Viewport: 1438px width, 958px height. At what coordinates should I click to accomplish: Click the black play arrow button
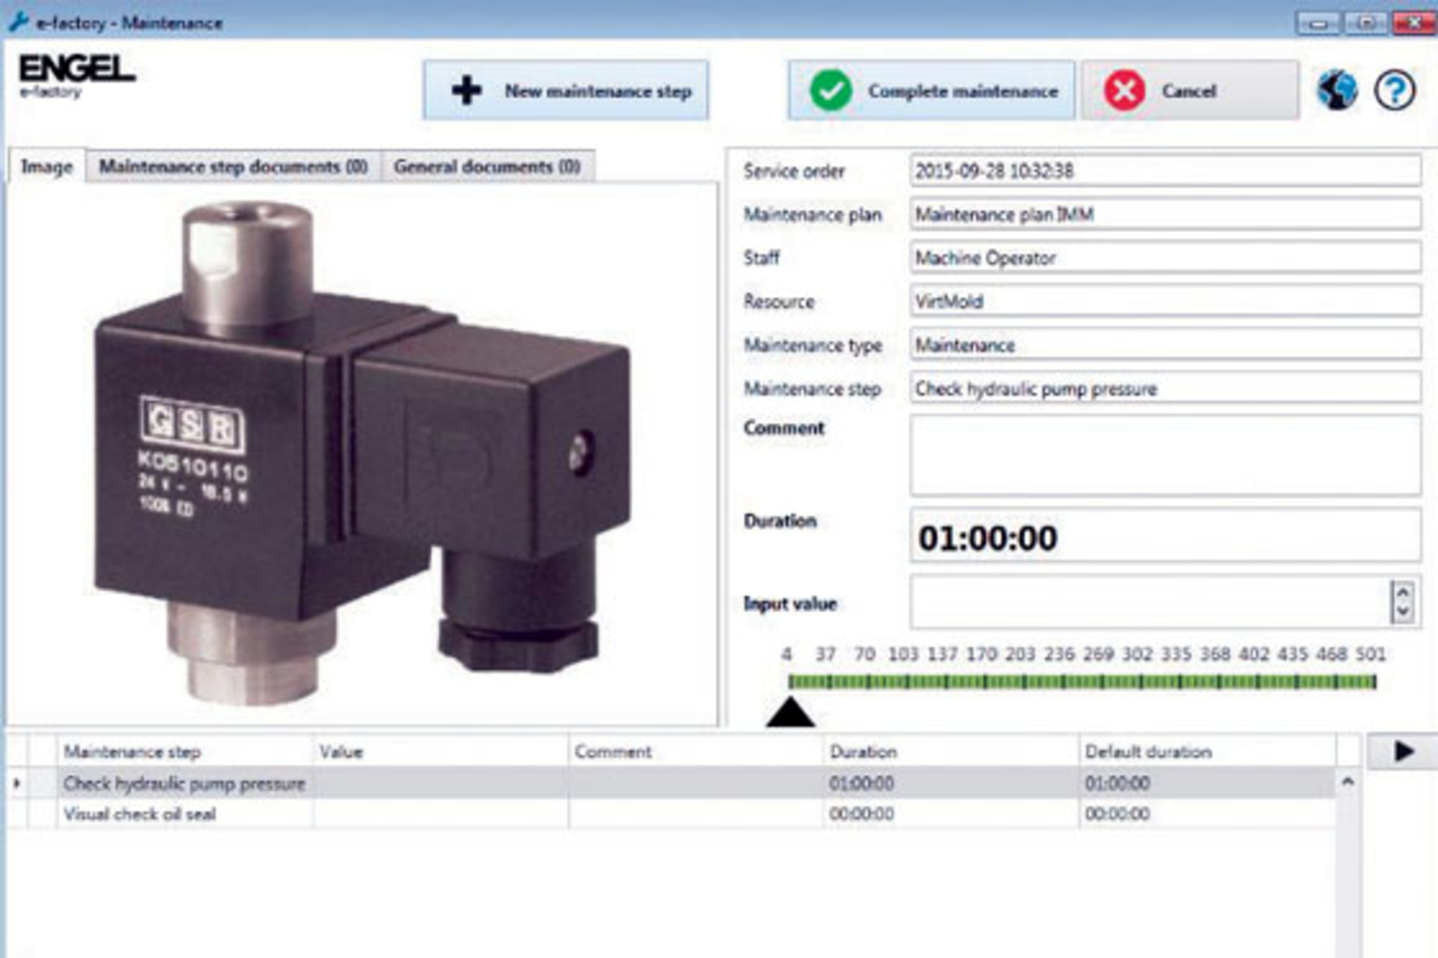click(1403, 751)
